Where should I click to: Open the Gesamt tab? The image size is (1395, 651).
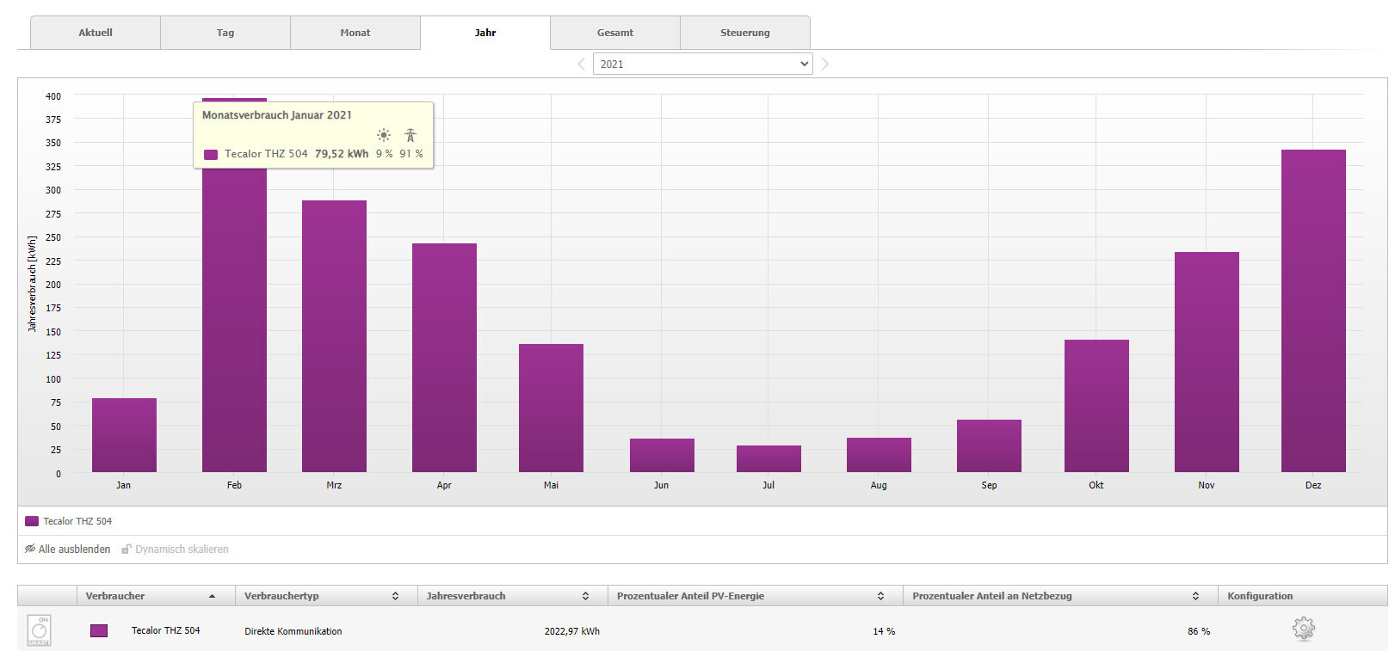pyautogui.click(x=614, y=33)
